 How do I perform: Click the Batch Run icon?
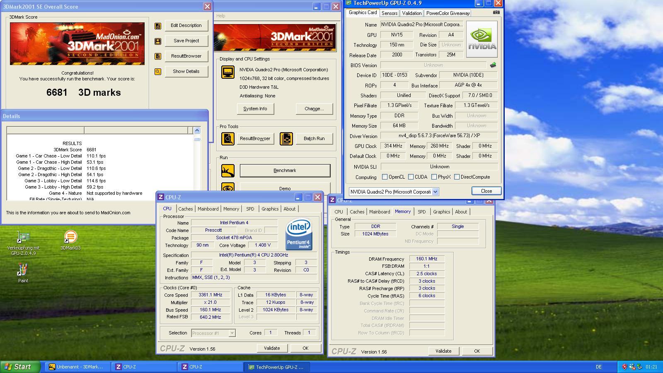click(286, 139)
